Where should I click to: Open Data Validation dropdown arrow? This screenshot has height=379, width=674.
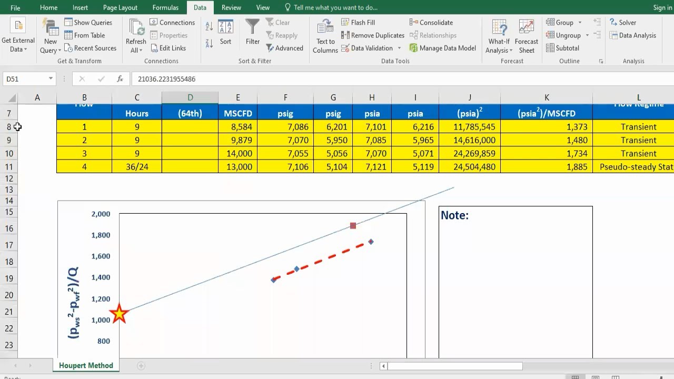pyautogui.click(x=399, y=48)
